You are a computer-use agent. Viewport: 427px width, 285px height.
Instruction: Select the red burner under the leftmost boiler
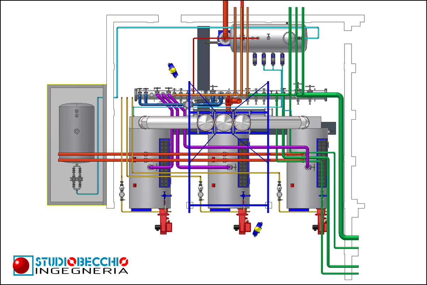[164, 221]
